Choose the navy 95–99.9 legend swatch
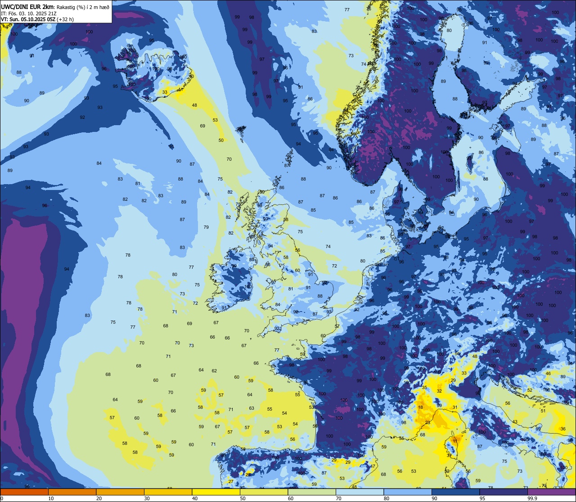The image size is (576, 502). pyautogui.click(x=504, y=492)
